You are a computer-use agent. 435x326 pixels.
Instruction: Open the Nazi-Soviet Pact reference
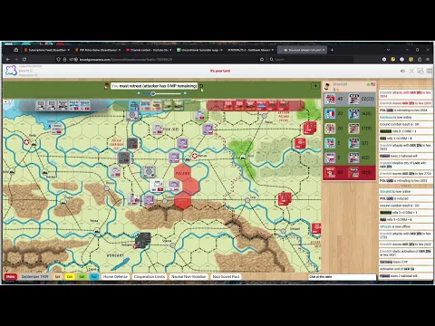click(x=226, y=276)
